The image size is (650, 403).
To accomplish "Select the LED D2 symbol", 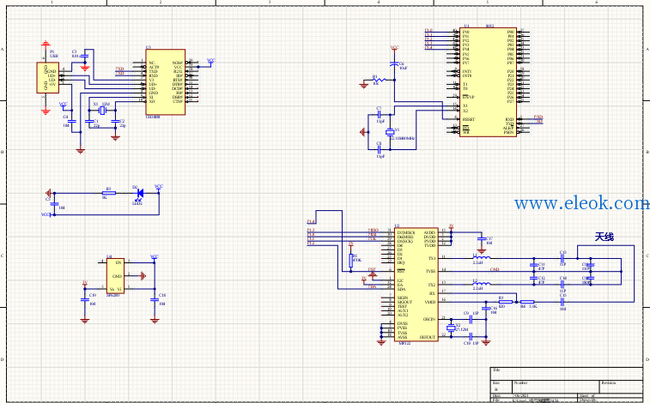I will (x=139, y=193).
